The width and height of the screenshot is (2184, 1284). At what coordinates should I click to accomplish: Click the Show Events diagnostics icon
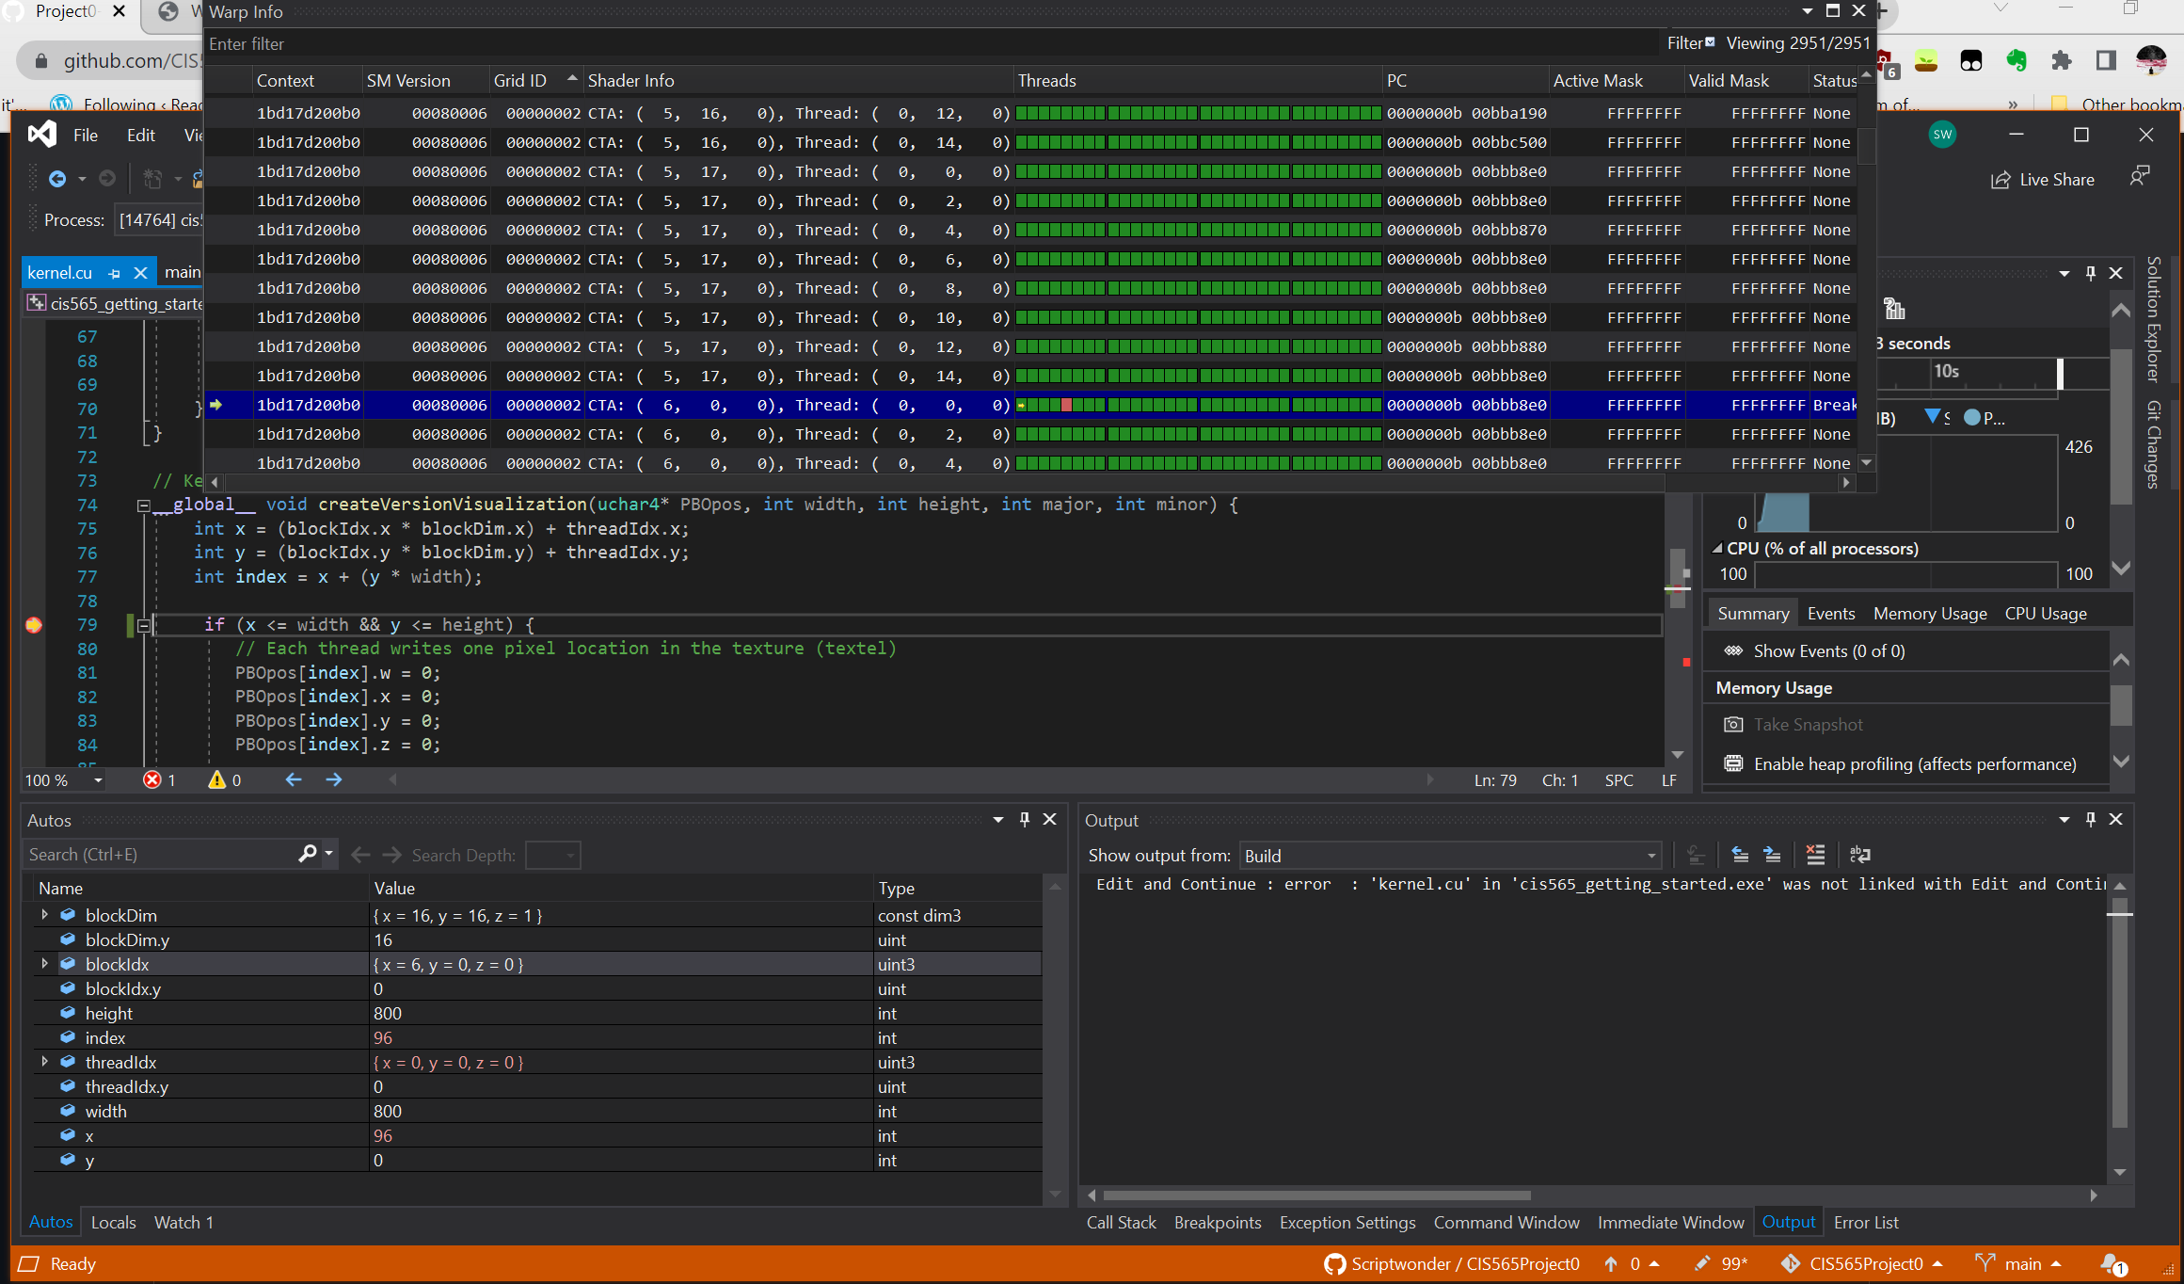pos(1733,651)
